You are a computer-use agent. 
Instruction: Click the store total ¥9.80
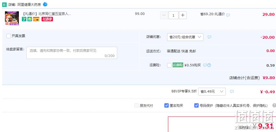(269, 78)
